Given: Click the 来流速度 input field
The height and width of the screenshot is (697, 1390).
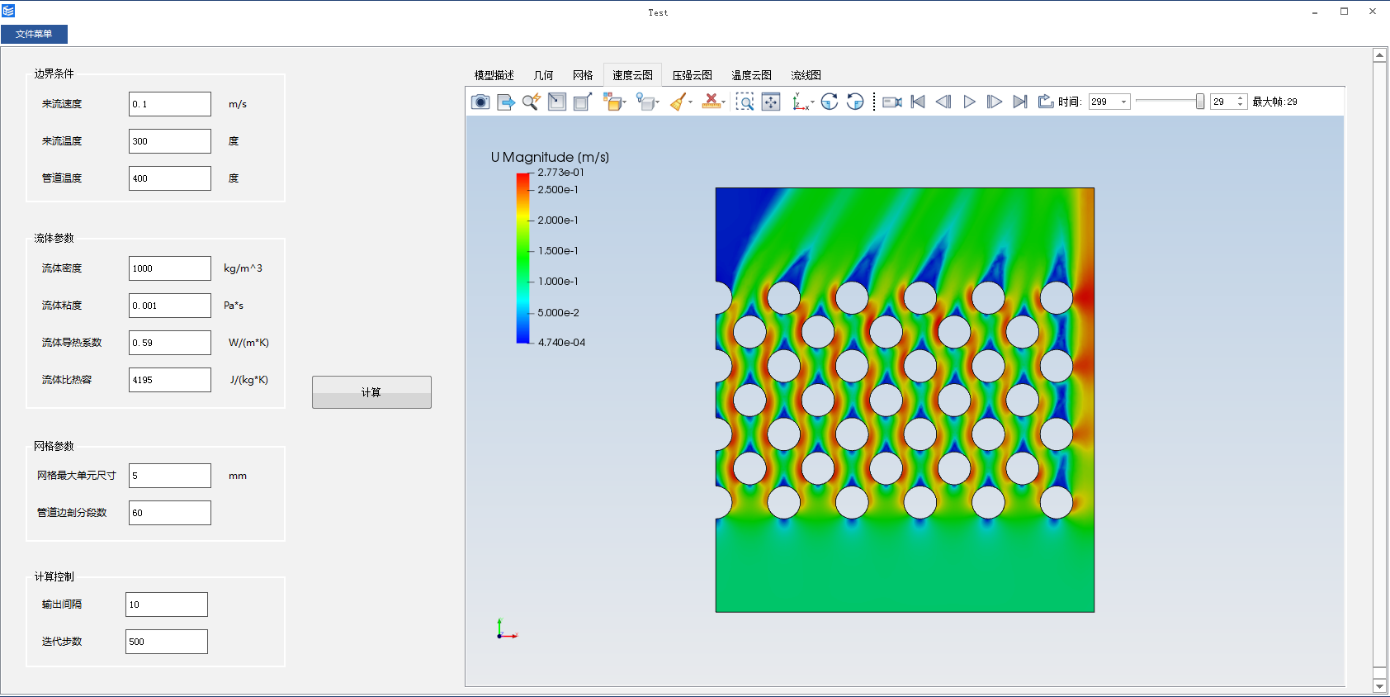Looking at the screenshot, I should click(170, 104).
